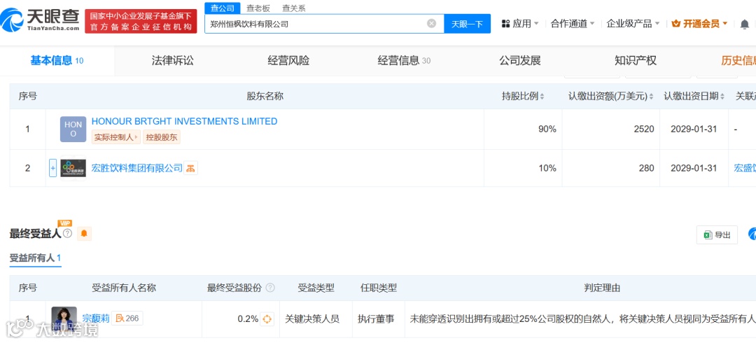Open HONOUR BRTGHT INVESTMENTS LIMITED link
Screen dimensions: 756x343
pyautogui.click(x=184, y=122)
